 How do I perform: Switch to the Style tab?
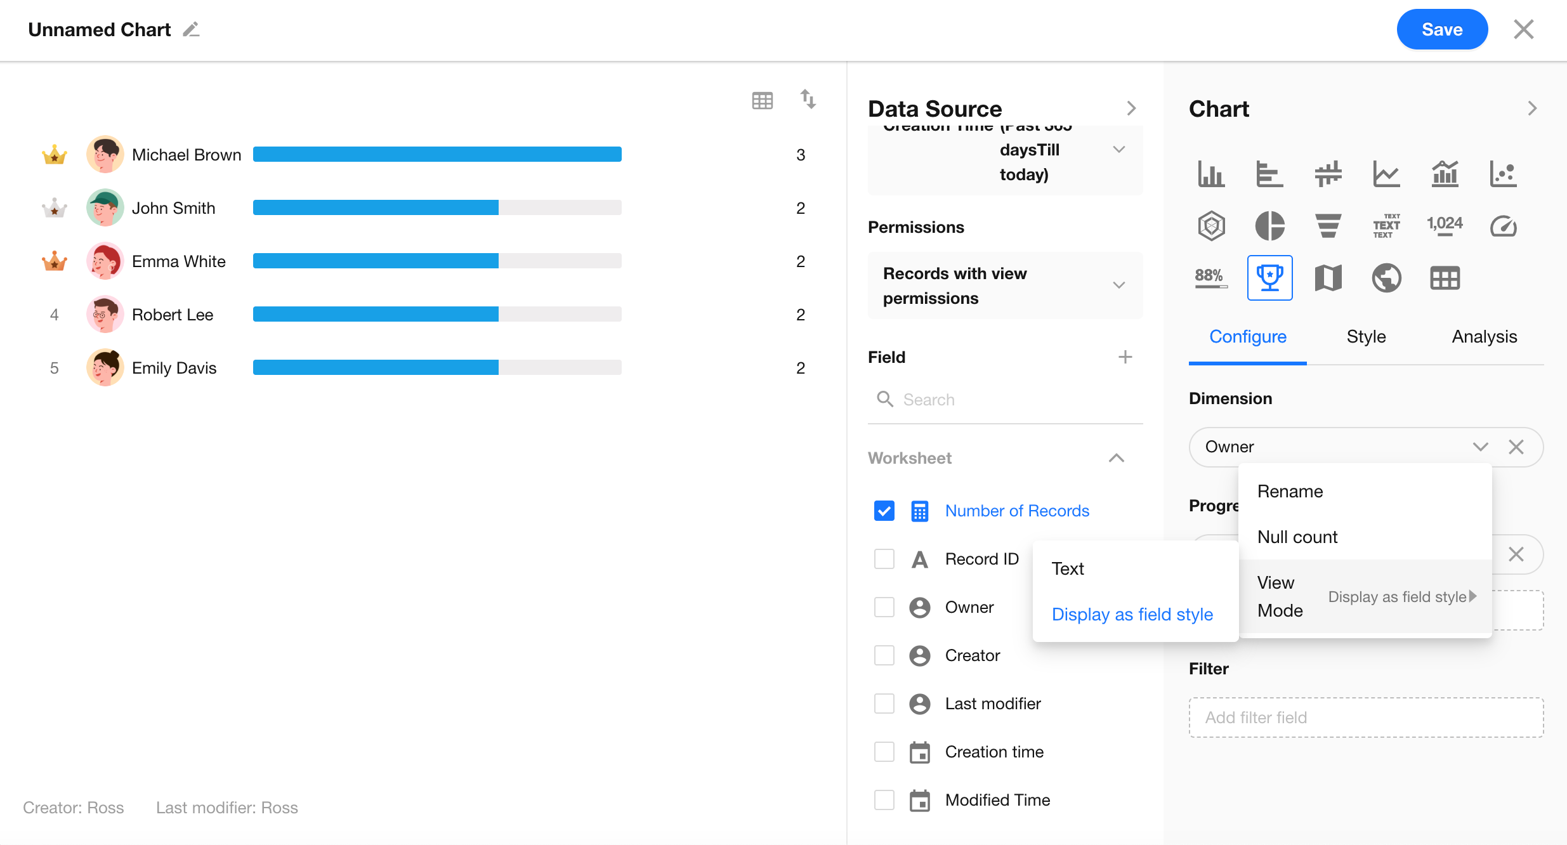[x=1366, y=336]
